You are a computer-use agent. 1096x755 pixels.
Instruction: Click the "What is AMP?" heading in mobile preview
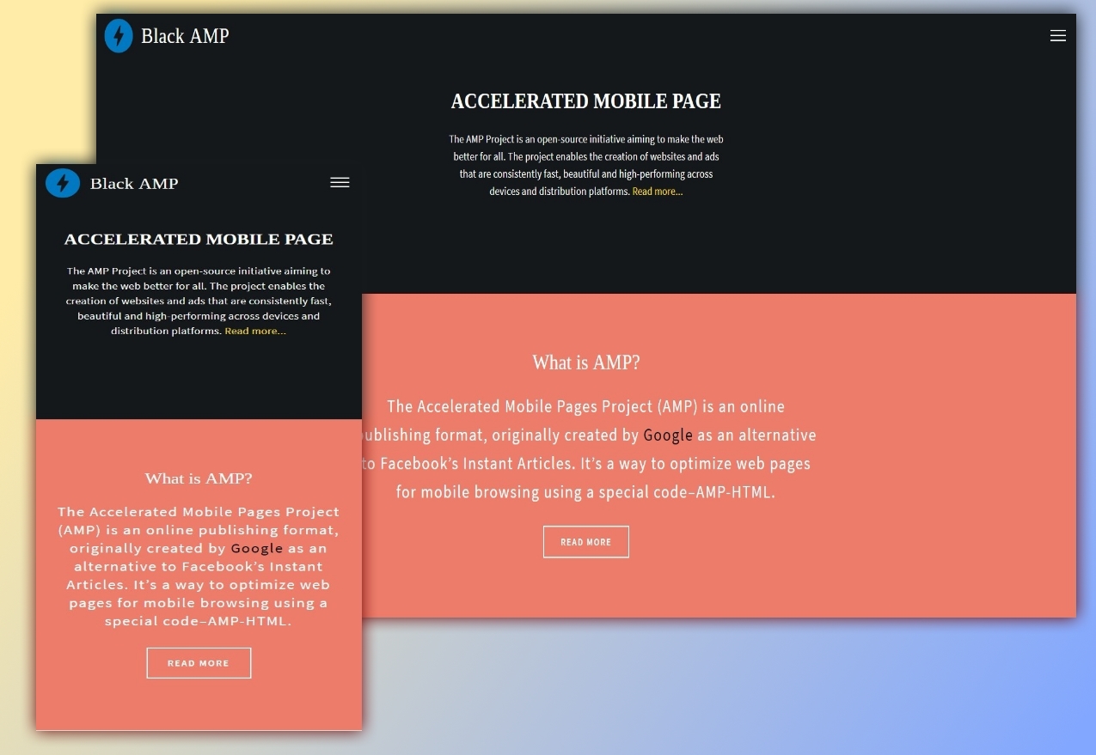point(199,478)
